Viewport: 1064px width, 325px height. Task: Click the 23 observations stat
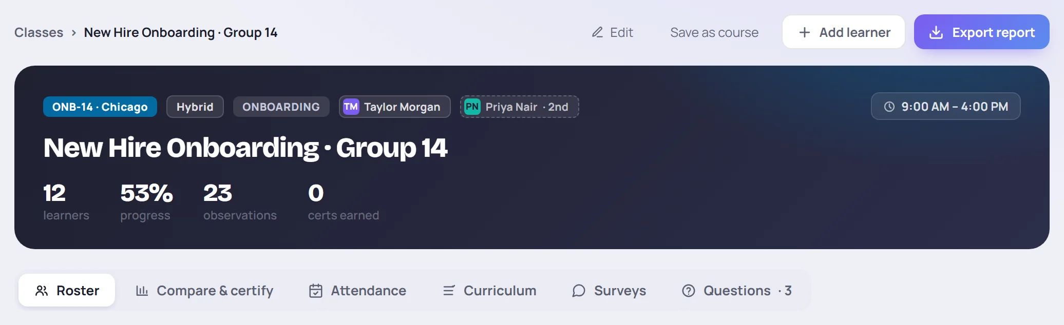tap(240, 202)
